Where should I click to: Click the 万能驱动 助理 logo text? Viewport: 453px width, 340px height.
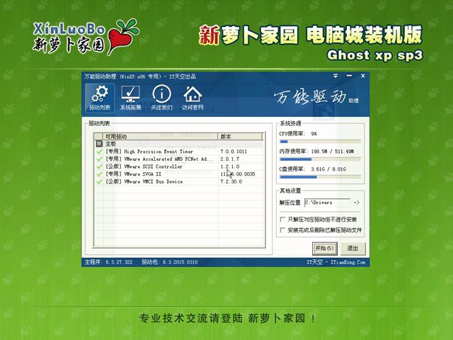(x=316, y=97)
